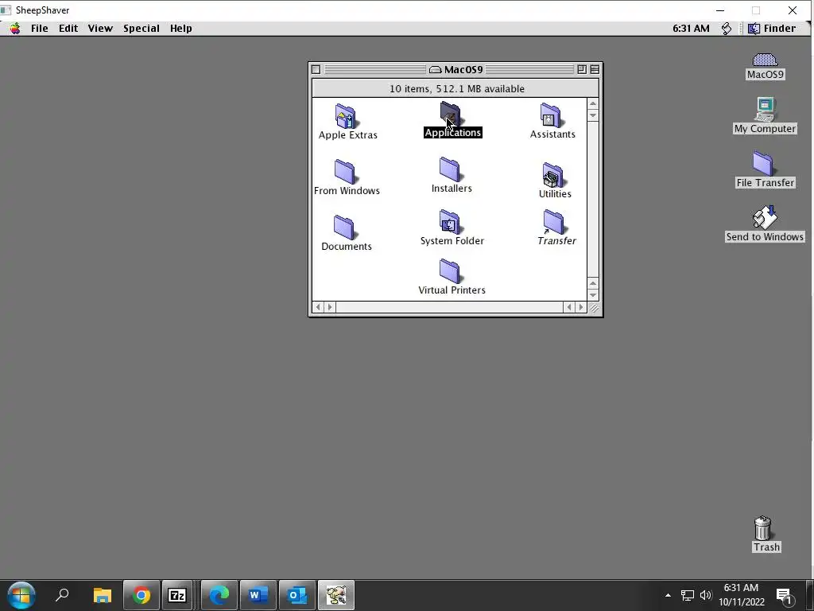Open the Finder application menu
Image resolution: width=814 pixels, height=611 pixels.
coord(772,29)
